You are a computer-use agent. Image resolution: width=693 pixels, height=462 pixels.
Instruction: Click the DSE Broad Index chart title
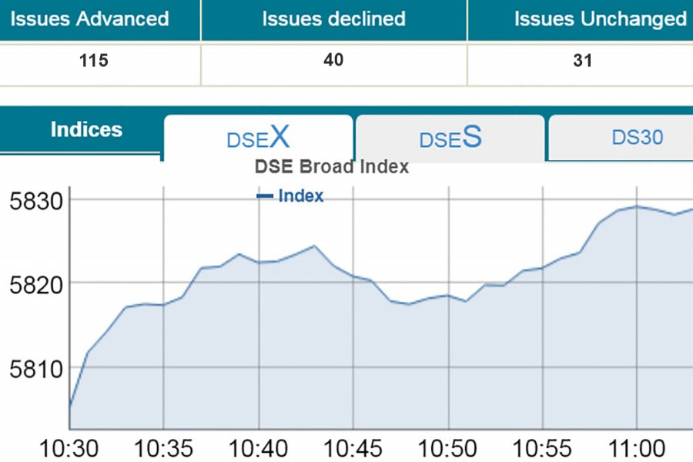click(x=332, y=166)
